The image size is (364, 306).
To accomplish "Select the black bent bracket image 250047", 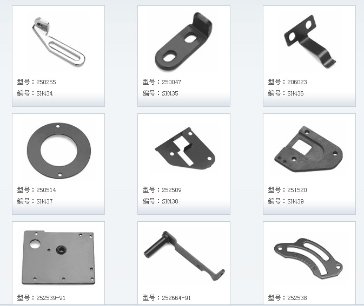I will pos(183,42).
